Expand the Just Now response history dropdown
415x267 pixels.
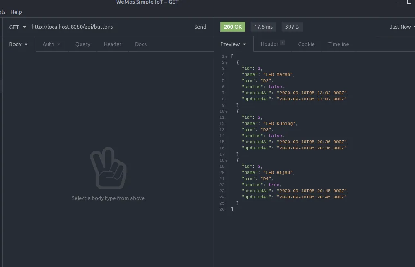[402, 27]
